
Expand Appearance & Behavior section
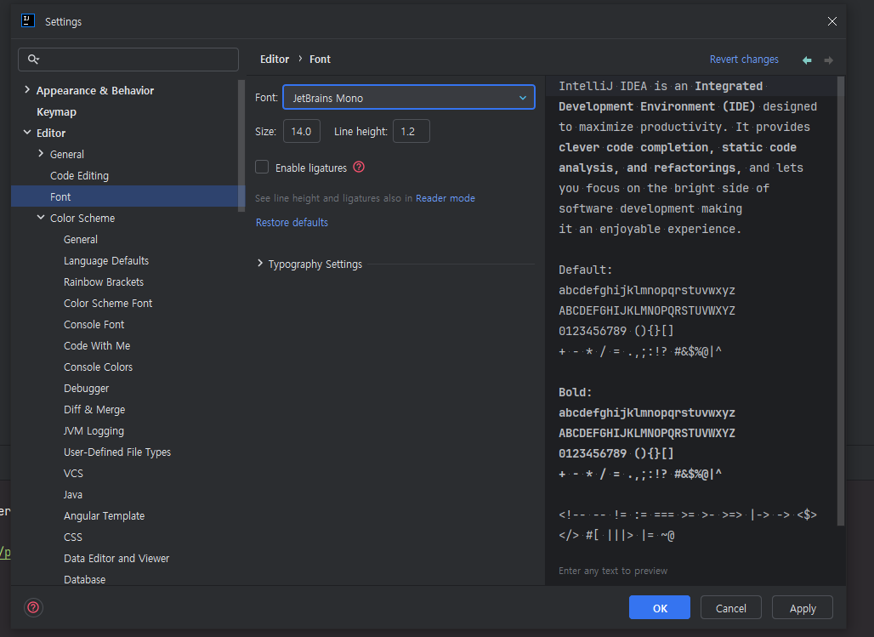(x=27, y=90)
